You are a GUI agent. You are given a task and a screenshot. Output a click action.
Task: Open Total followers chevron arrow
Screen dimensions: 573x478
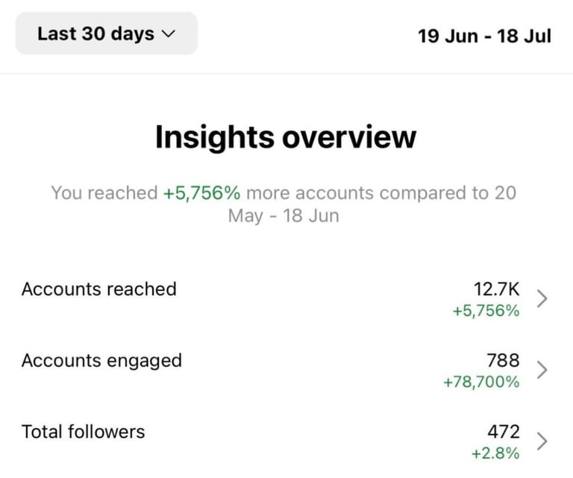[x=542, y=441]
